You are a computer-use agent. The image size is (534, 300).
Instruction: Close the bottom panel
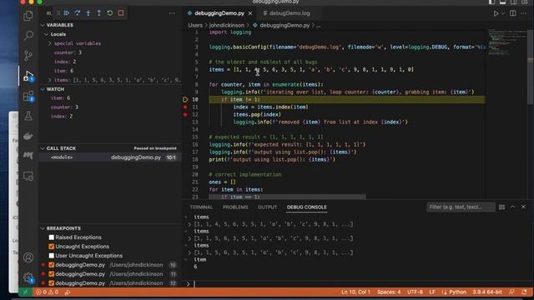point(523,207)
